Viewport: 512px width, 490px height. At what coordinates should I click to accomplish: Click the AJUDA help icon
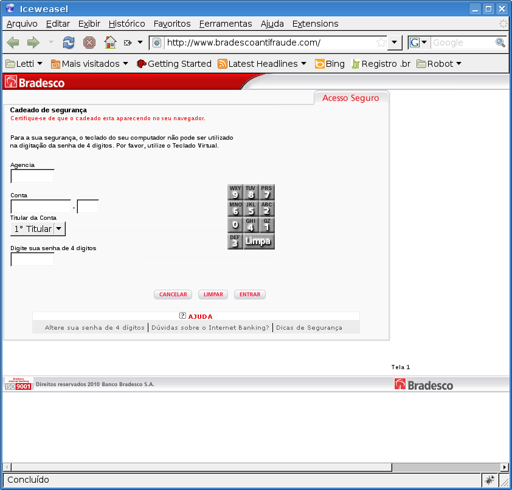182,316
